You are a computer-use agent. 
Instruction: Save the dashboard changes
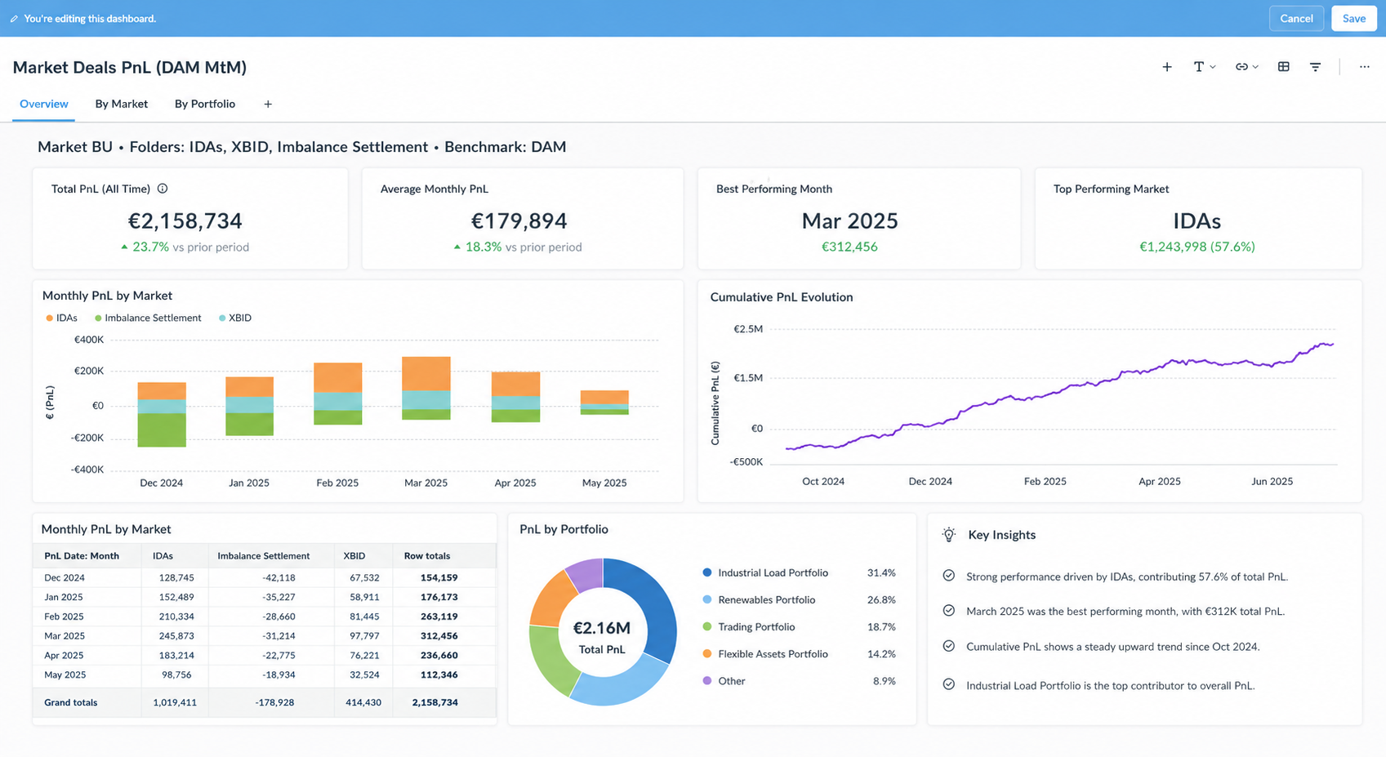click(x=1353, y=18)
